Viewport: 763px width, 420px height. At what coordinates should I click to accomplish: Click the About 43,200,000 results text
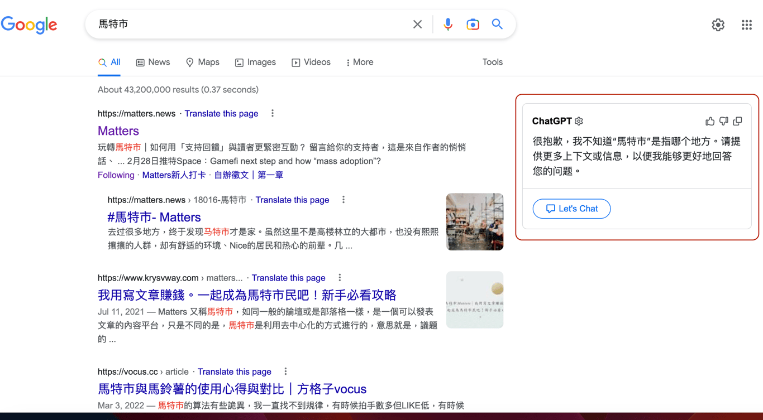(x=178, y=89)
